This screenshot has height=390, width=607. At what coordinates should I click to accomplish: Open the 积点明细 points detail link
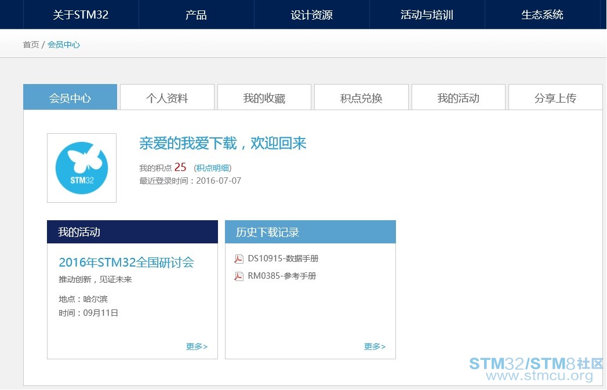pos(213,168)
